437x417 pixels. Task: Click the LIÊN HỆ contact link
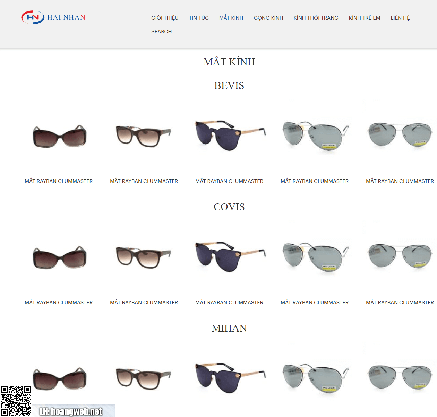pos(400,18)
